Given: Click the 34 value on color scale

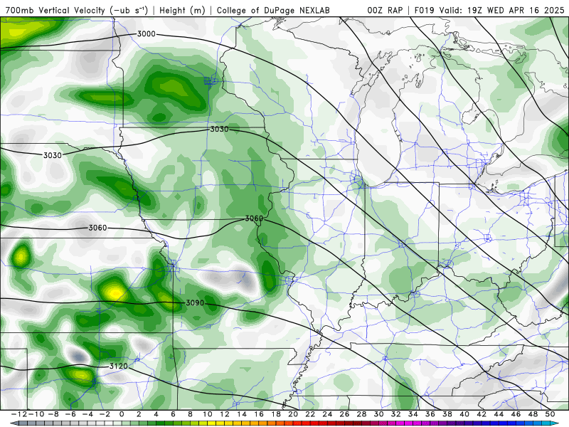Looking at the screenshot, I should pos(413,414).
